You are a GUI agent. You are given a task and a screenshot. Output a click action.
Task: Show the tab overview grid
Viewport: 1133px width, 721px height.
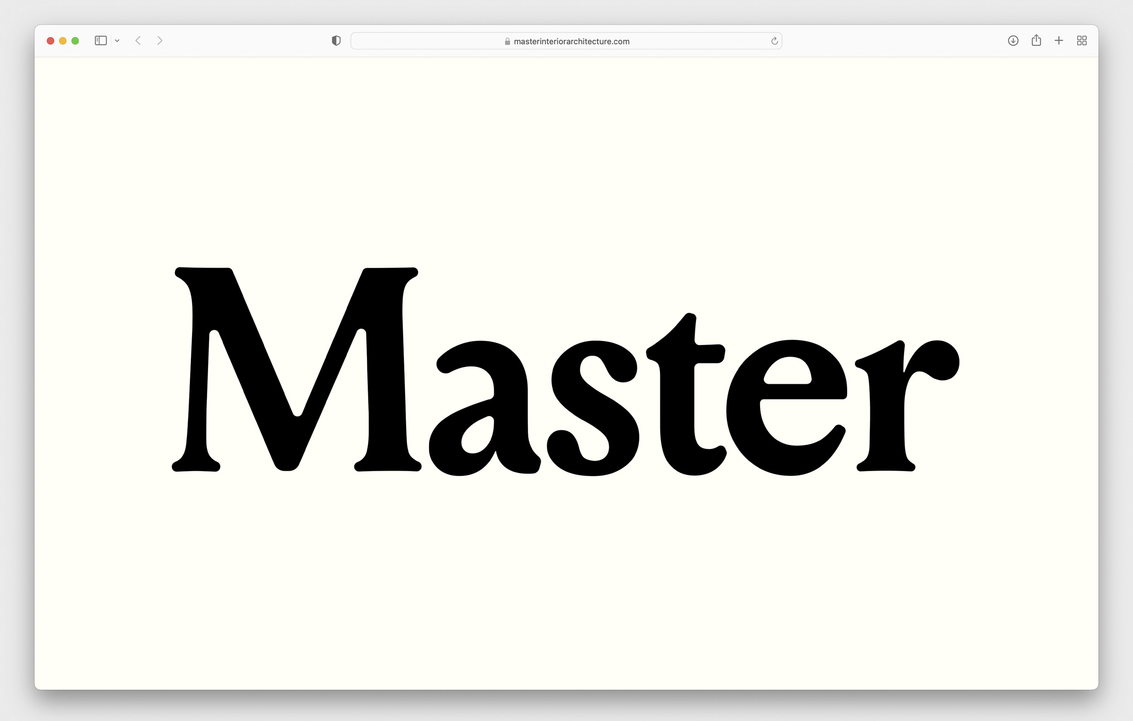click(x=1082, y=41)
